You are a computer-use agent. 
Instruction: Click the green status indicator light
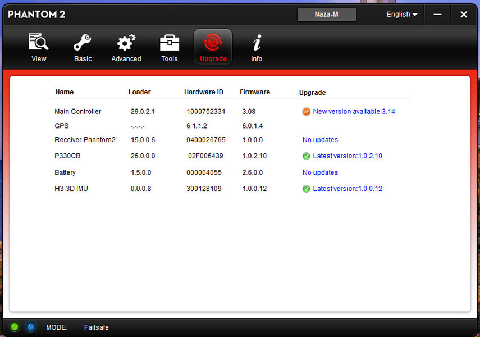[x=14, y=327]
